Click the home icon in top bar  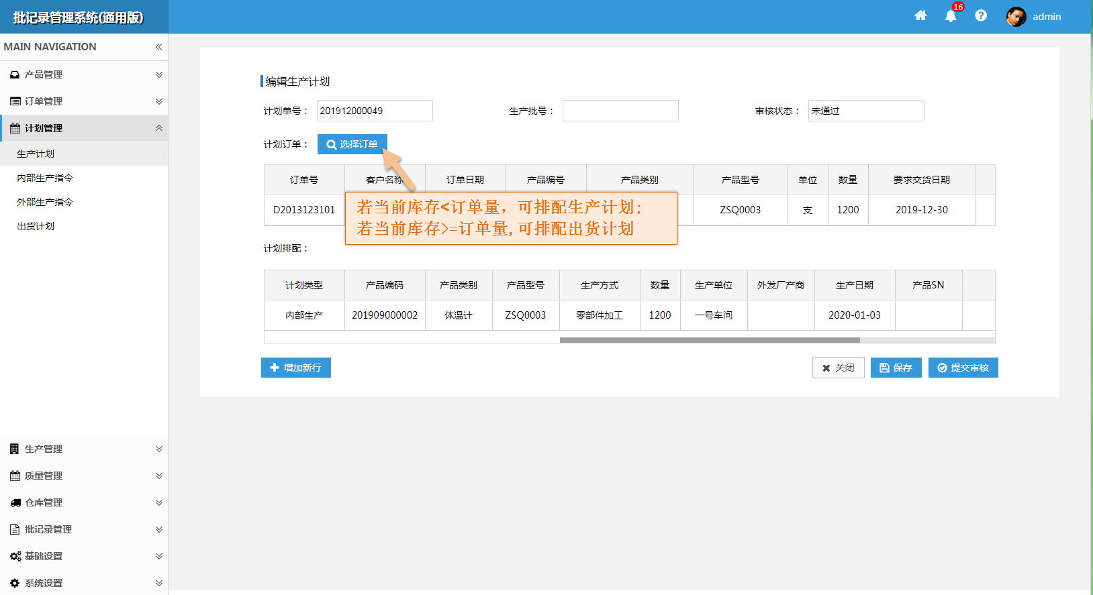(920, 16)
